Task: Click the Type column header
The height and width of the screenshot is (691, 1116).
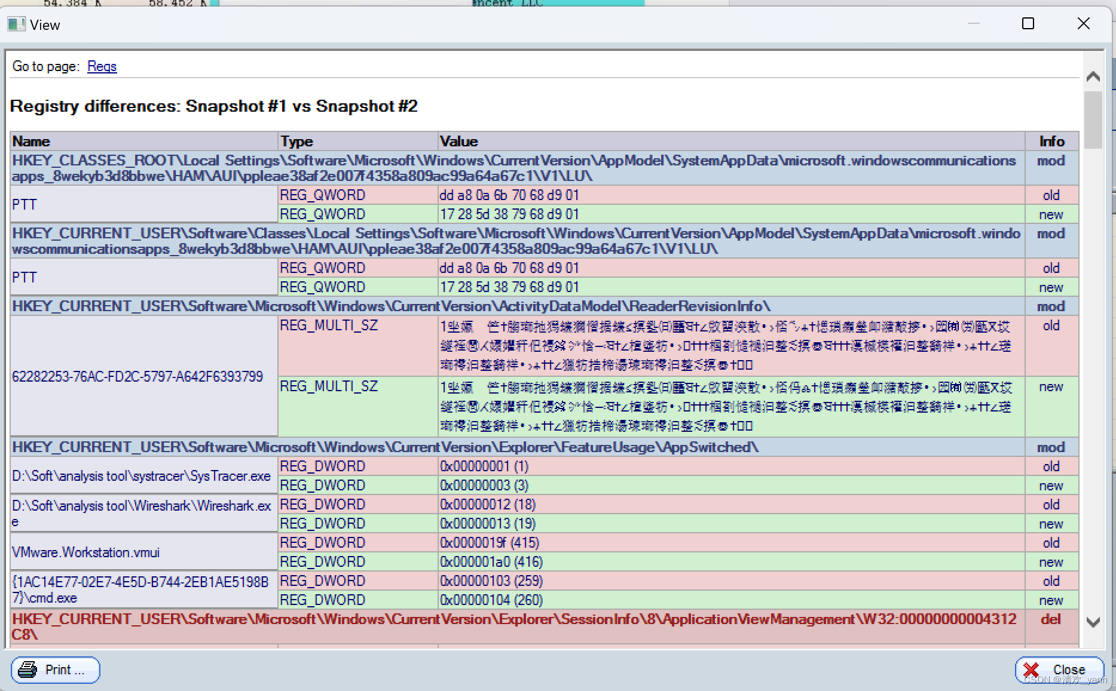Action: pos(358,142)
